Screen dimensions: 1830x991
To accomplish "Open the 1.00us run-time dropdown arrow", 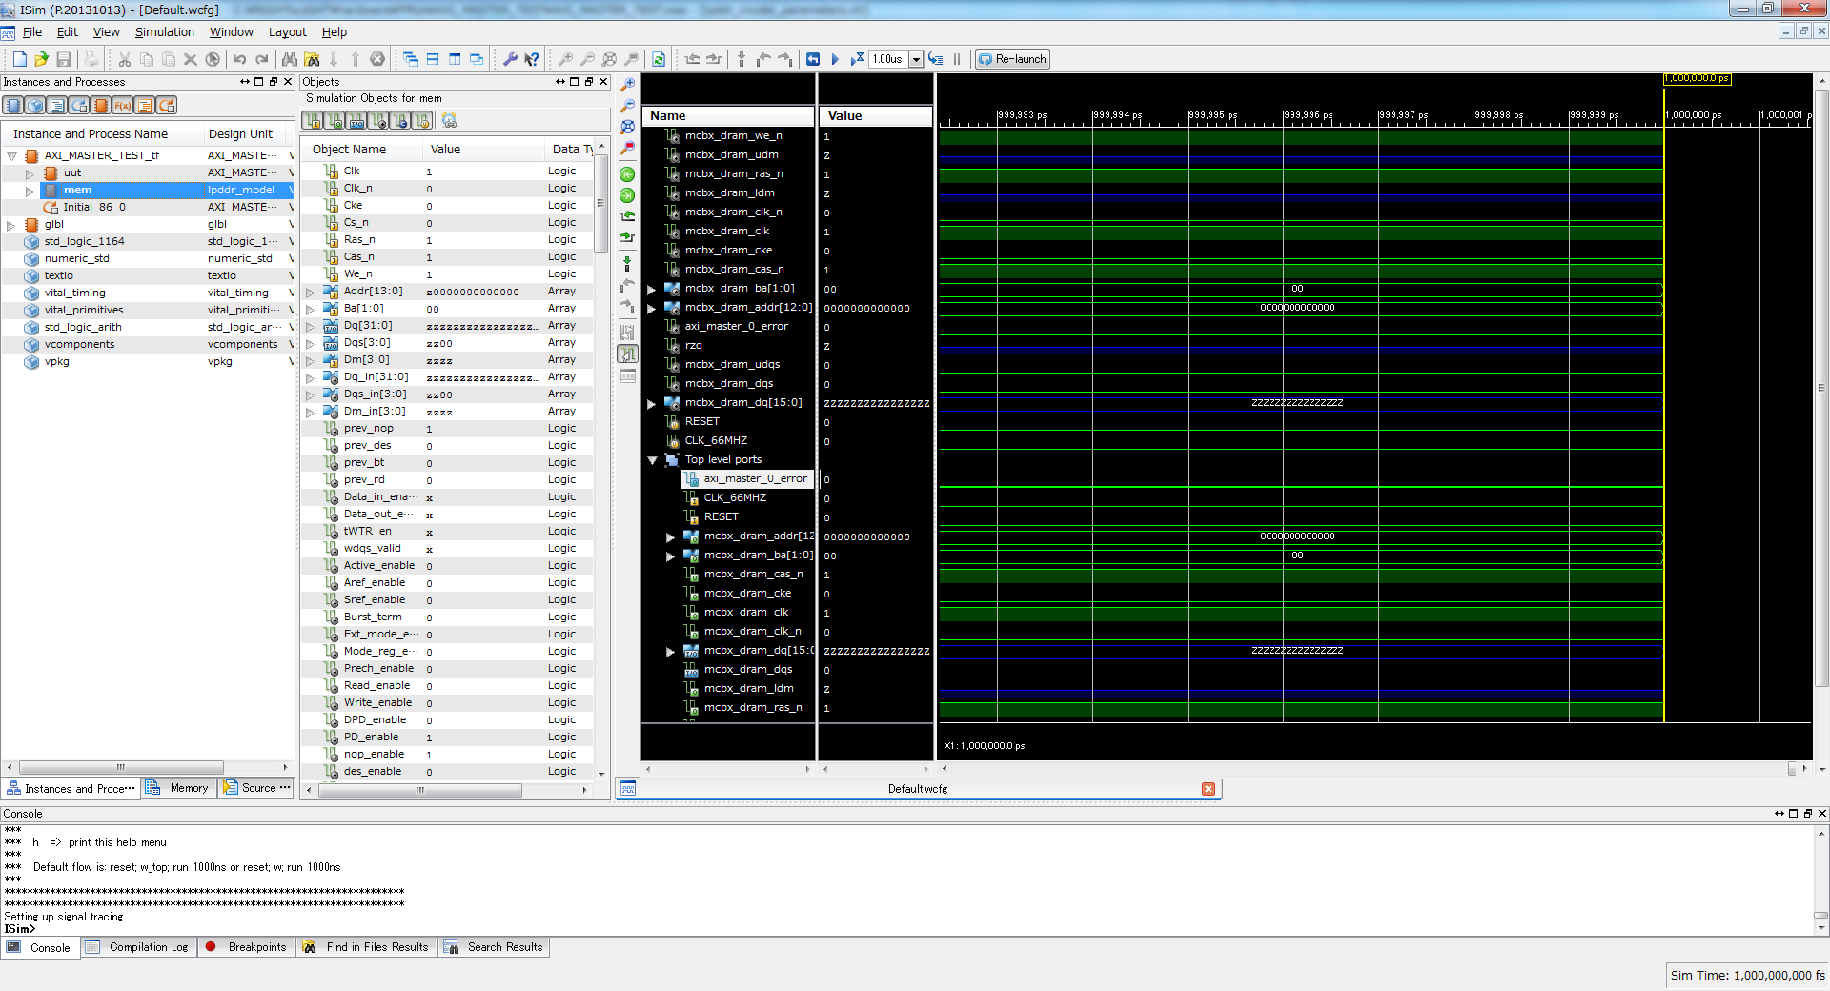I will click(916, 59).
